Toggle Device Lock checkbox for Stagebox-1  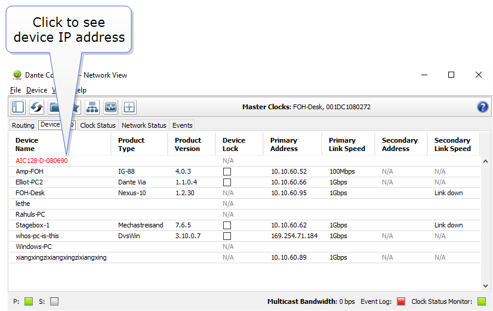tap(227, 225)
